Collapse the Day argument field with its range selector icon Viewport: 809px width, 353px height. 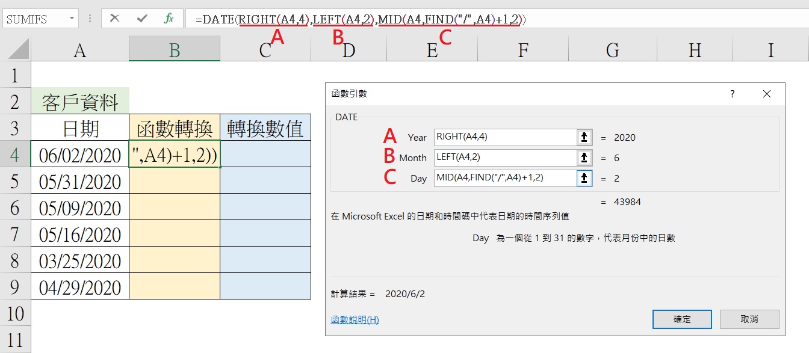[x=583, y=178]
